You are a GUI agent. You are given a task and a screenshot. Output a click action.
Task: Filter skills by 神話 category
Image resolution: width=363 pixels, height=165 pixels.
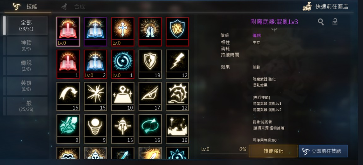27,46
